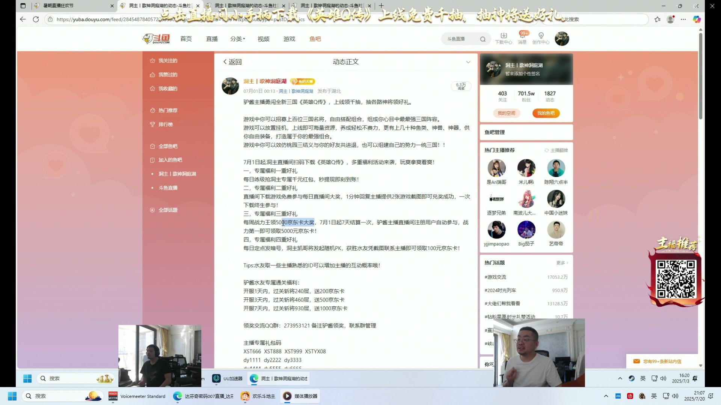This screenshot has height=405, width=721.
Task: Click volume icon in bottom system tray
Action: click(x=675, y=396)
